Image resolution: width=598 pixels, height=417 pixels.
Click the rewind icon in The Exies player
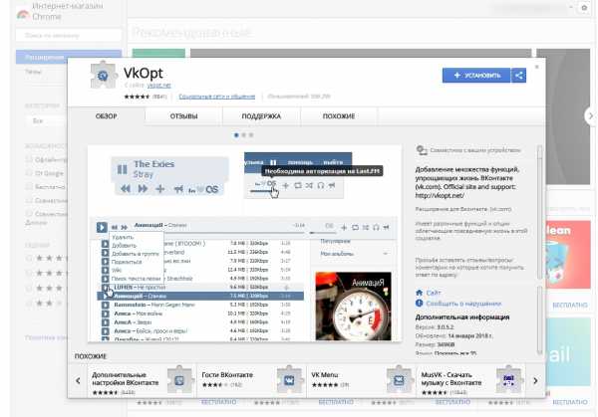pyautogui.click(x=126, y=188)
